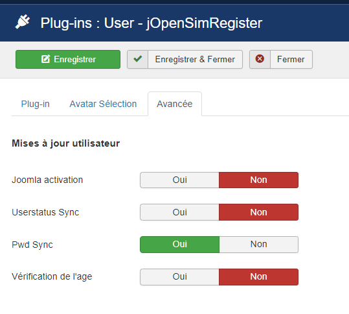Click the Mises à jour utilisateur heading
The height and width of the screenshot is (314, 349).
(x=66, y=143)
